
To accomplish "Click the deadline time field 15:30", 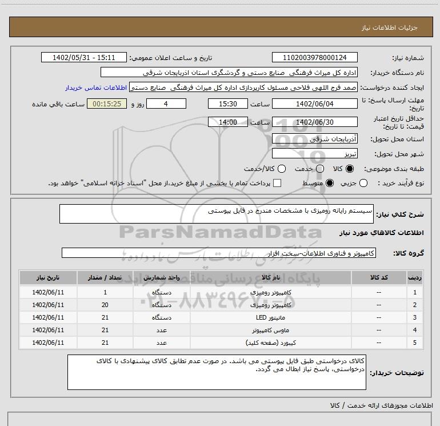I will coord(228,103).
